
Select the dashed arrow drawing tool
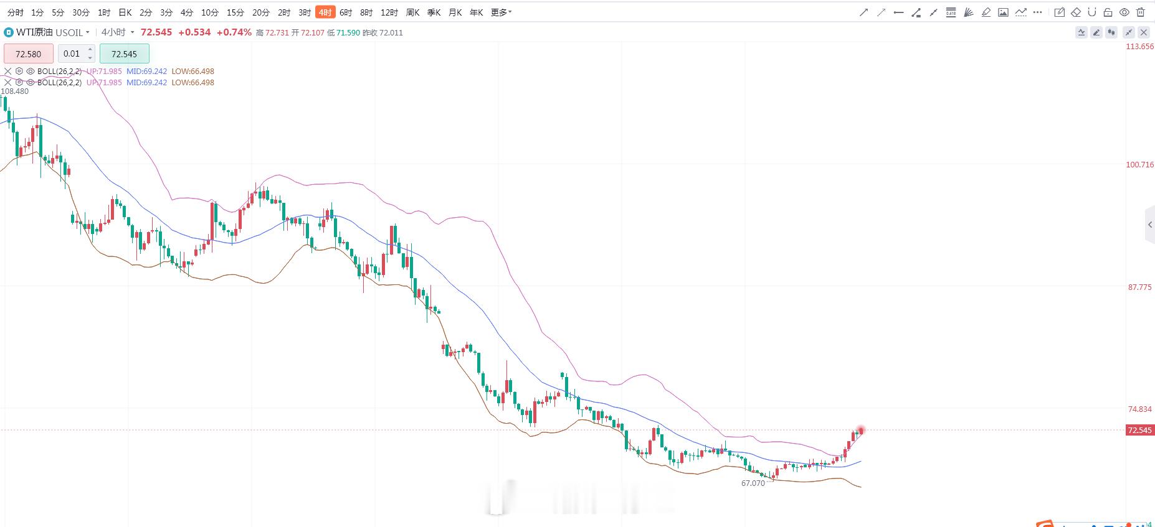pos(881,12)
